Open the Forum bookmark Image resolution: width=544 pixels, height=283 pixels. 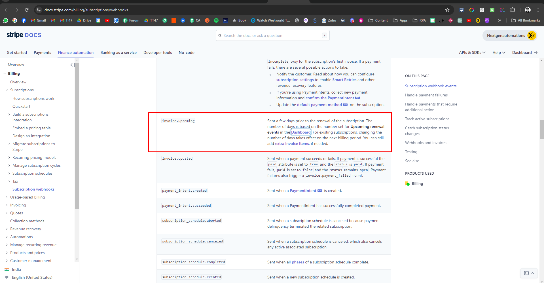click(x=131, y=20)
